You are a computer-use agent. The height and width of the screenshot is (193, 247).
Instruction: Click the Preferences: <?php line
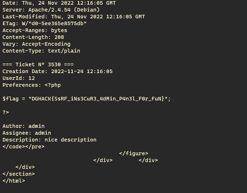(32, 85)
